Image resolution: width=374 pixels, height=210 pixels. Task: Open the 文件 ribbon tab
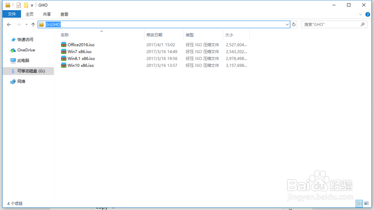[12, 14]
